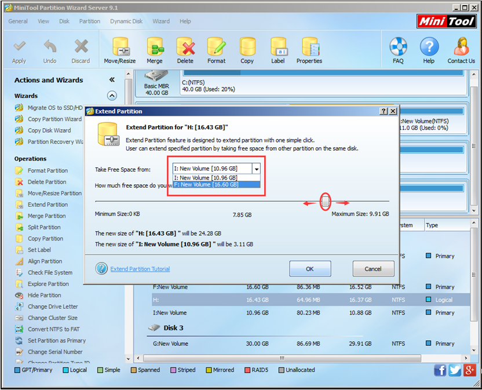Viewport: 482px width, 390px height.
Task: Select the highlighted H: partition row
Action: (311, 300)
